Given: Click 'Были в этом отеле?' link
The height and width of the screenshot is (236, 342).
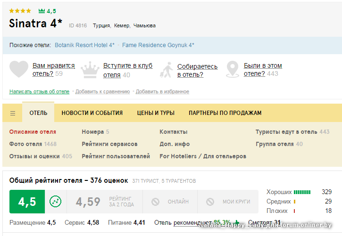Looking at the screenshot, I should pyautogui.click(x=263, y=69).
